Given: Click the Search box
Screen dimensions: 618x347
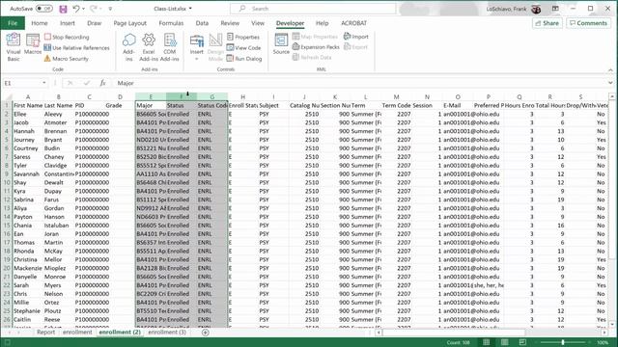Looking at the screenshot, I should pos(313,9).
